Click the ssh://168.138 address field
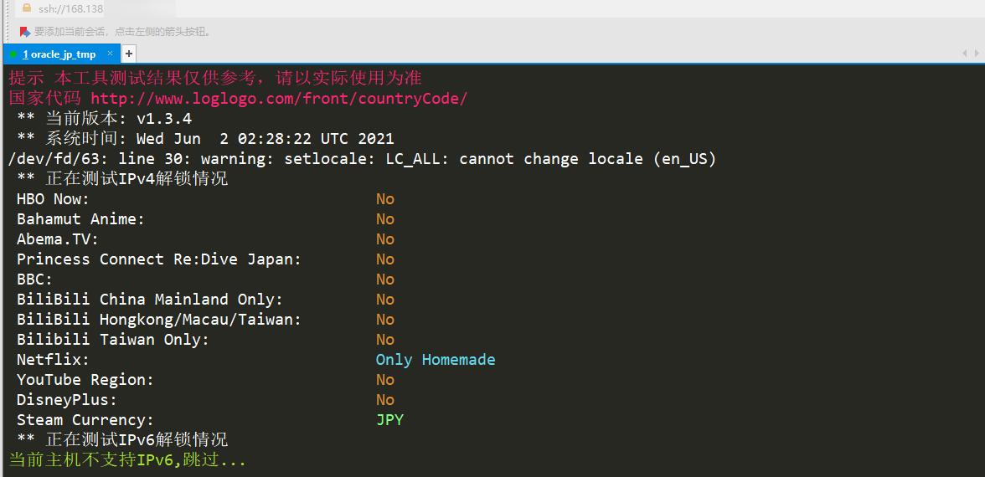 click(x=71, y=9)
